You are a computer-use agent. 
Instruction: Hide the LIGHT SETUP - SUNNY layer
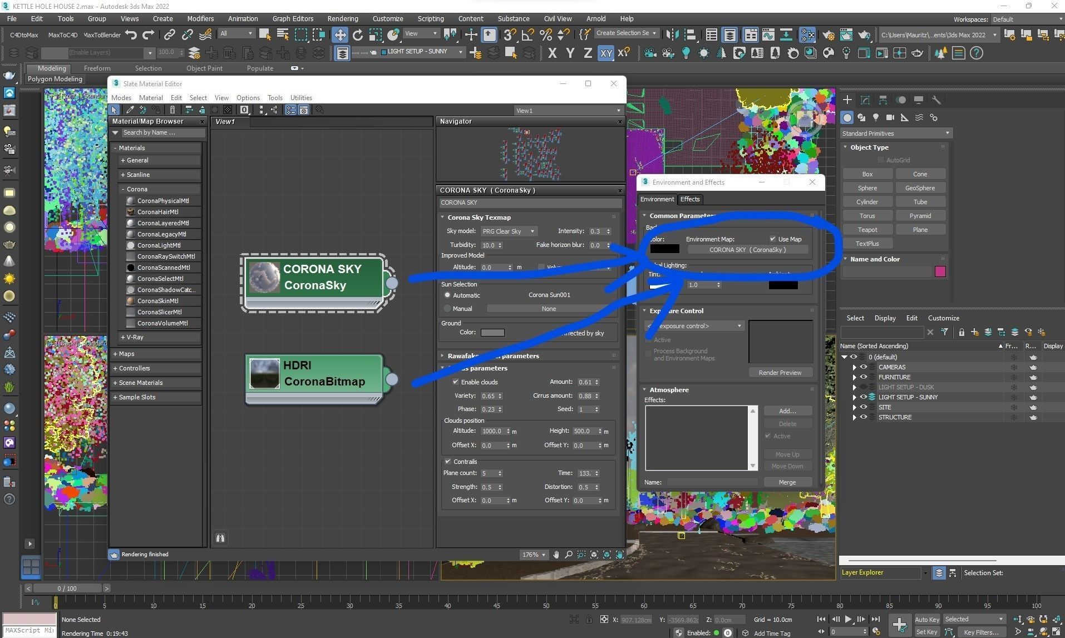click(864, 397)
